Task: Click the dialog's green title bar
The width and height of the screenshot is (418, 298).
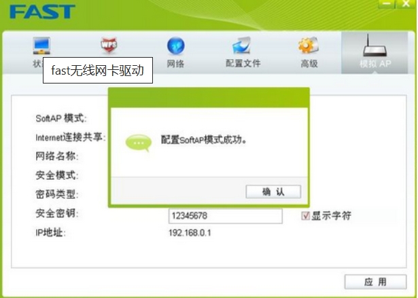Action: [209, 98]
